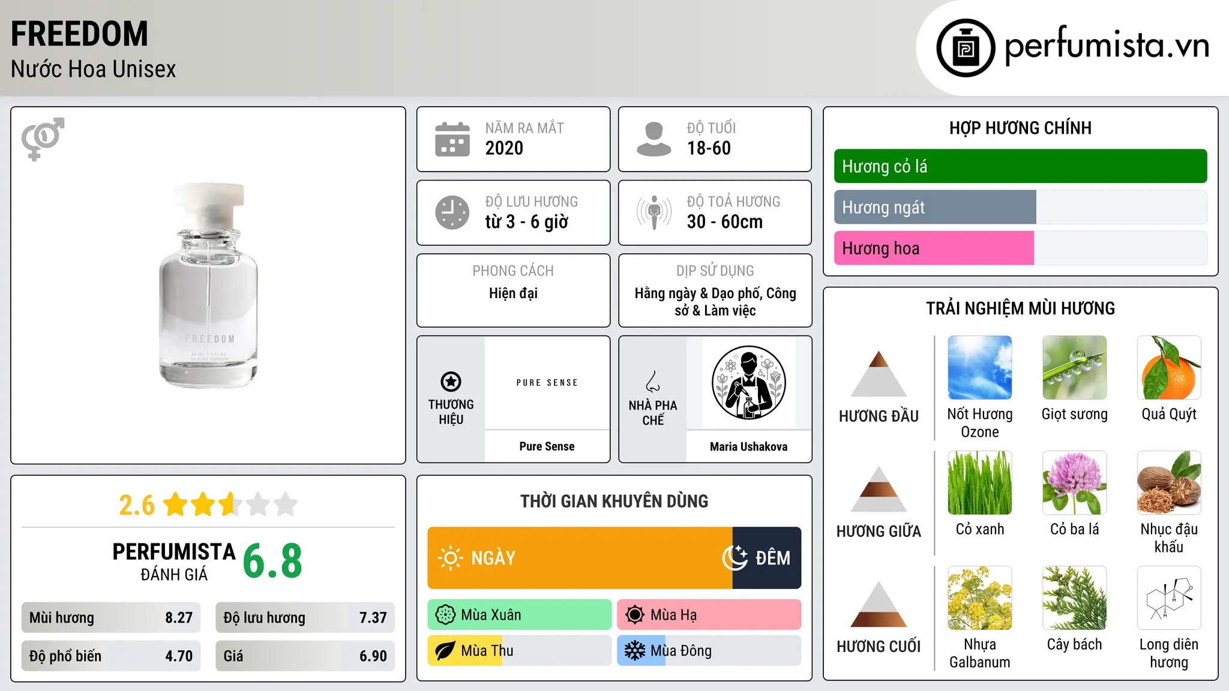Click the Freedom perfume bottle photo

click(208, 286)
